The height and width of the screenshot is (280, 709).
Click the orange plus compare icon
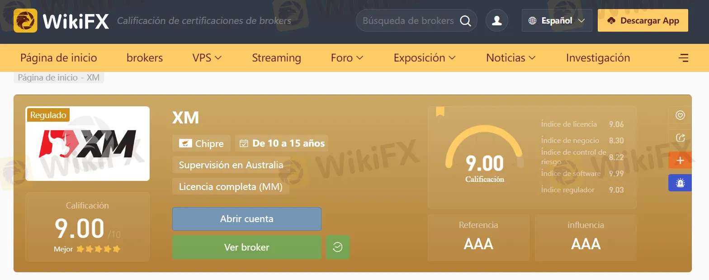click(680, 161)
